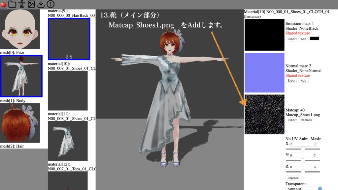Adjust the X slider handle

click(303, 149)
